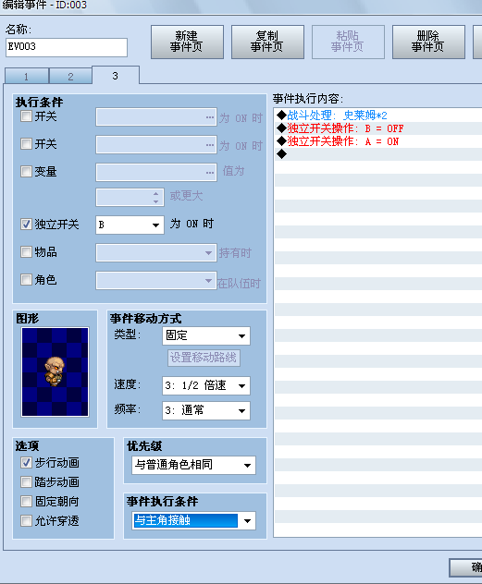Open the 频率 dropdown

(206, 410)
